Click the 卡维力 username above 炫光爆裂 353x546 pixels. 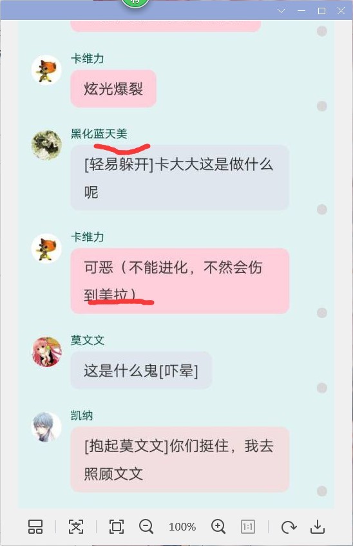(88, 59)
